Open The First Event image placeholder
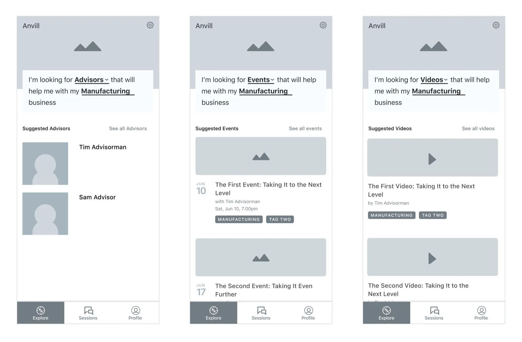 pos(261,156)
